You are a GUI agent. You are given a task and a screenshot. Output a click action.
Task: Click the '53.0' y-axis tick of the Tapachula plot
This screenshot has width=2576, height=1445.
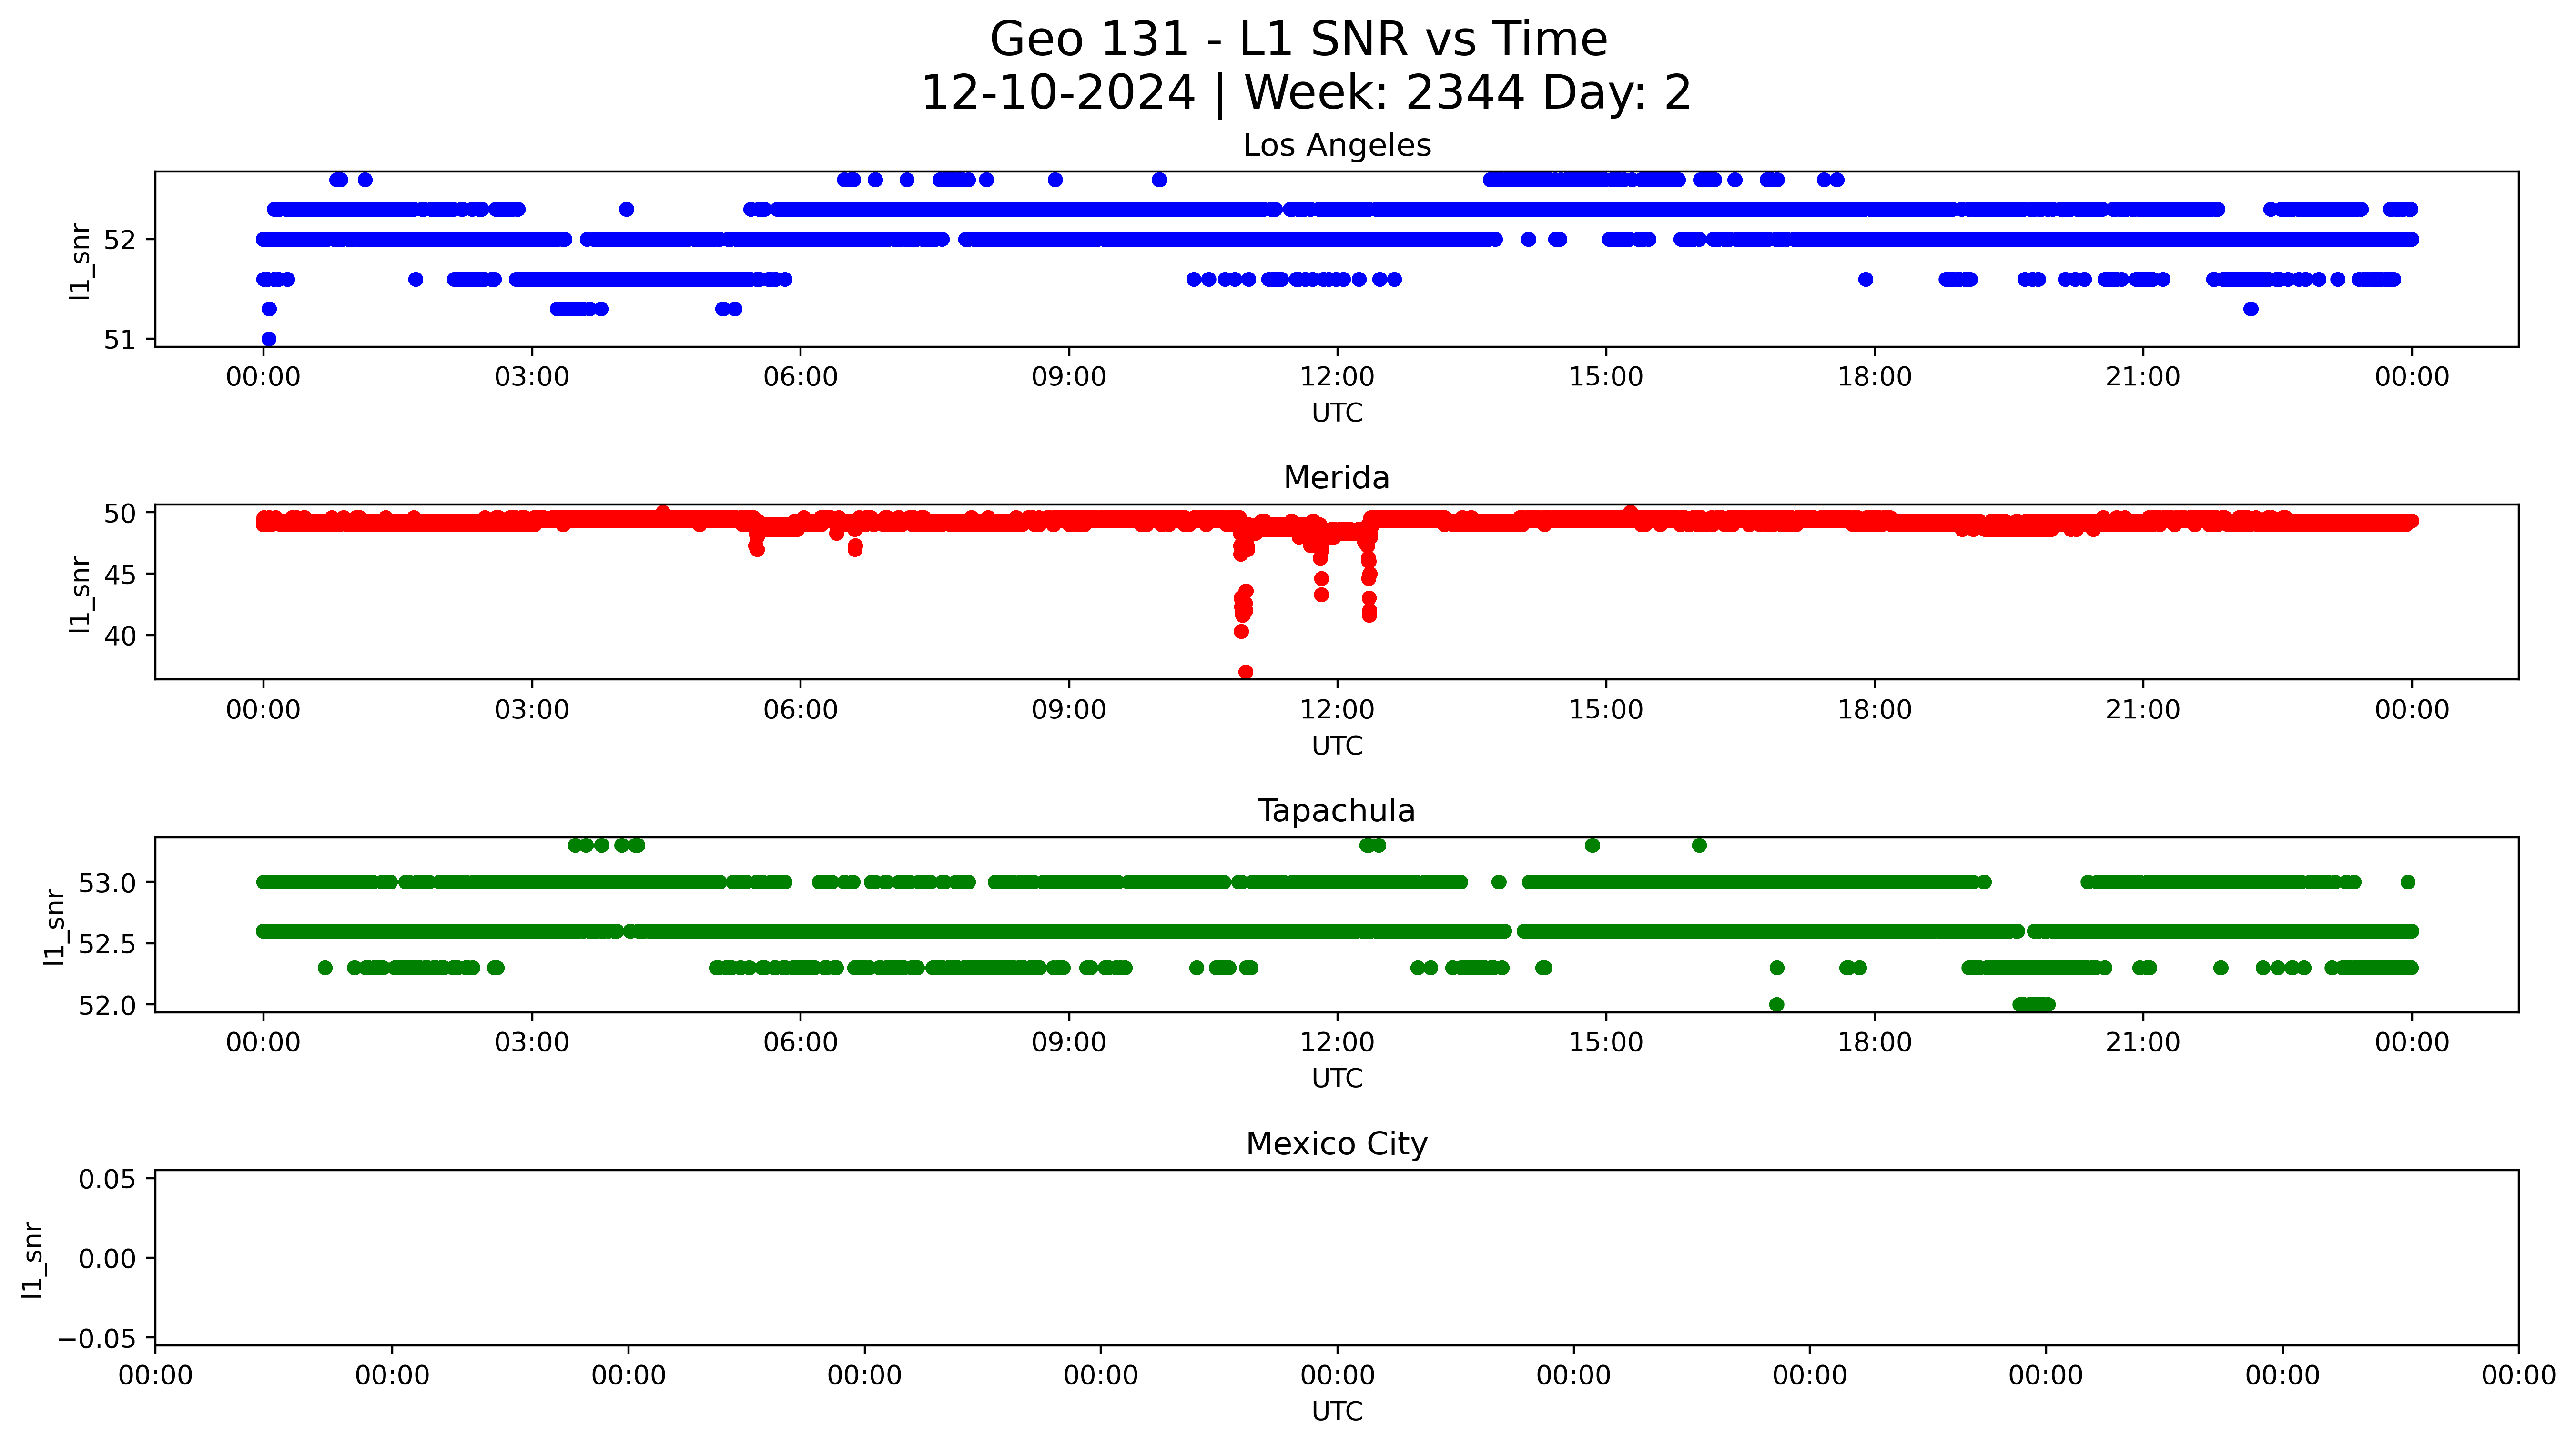click(107, 883)
